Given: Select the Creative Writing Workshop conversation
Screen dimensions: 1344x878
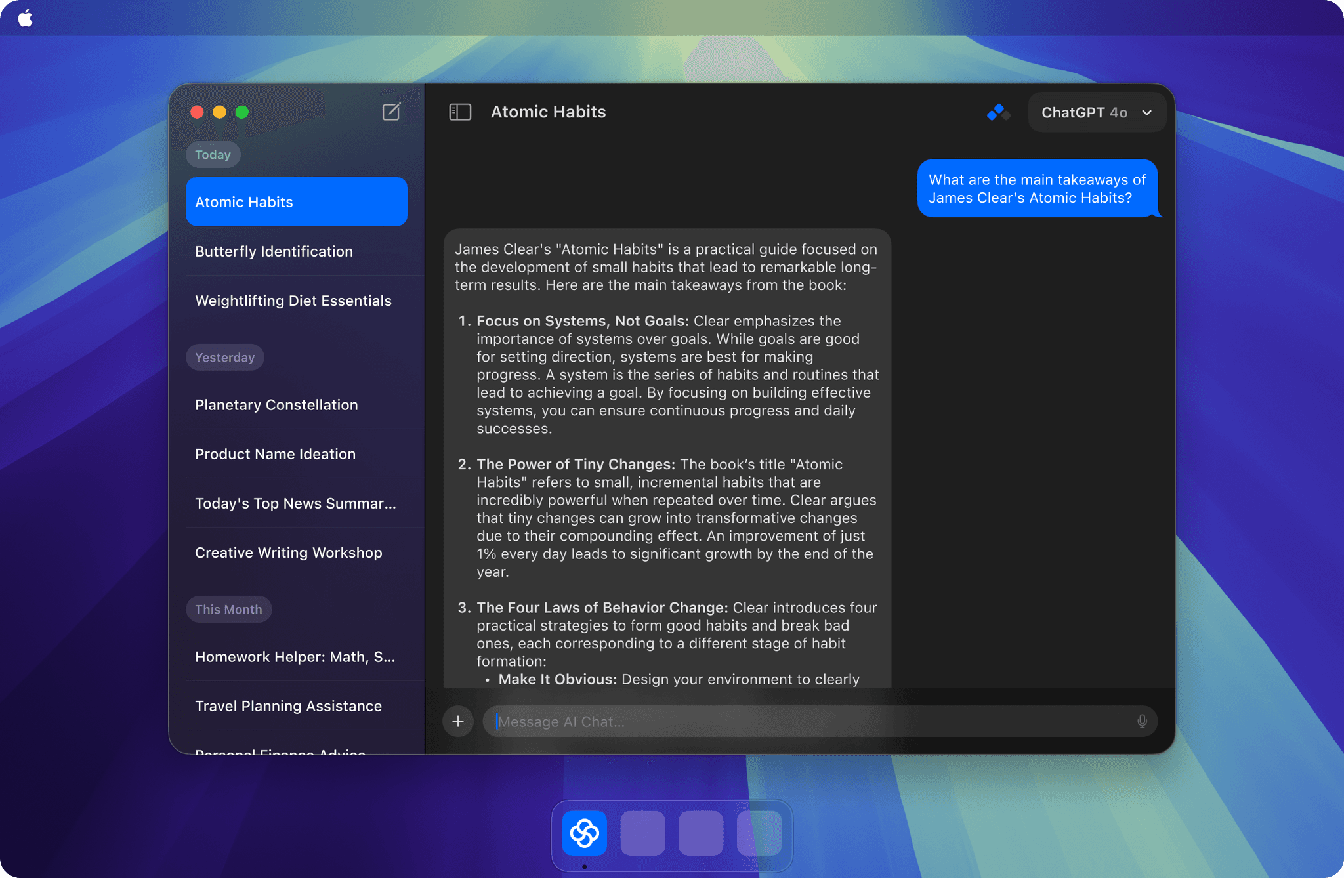Looking at the screenshot, I should coord(288,553).
